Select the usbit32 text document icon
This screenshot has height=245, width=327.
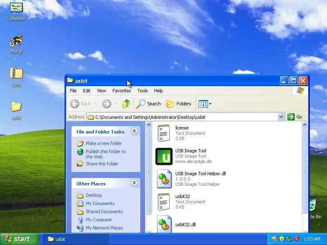pyautogui.click(x=164, y=201)
